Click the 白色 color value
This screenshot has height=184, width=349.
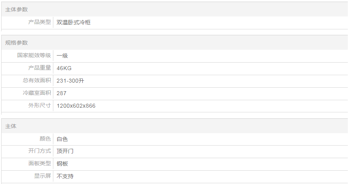tap(62, 139)
